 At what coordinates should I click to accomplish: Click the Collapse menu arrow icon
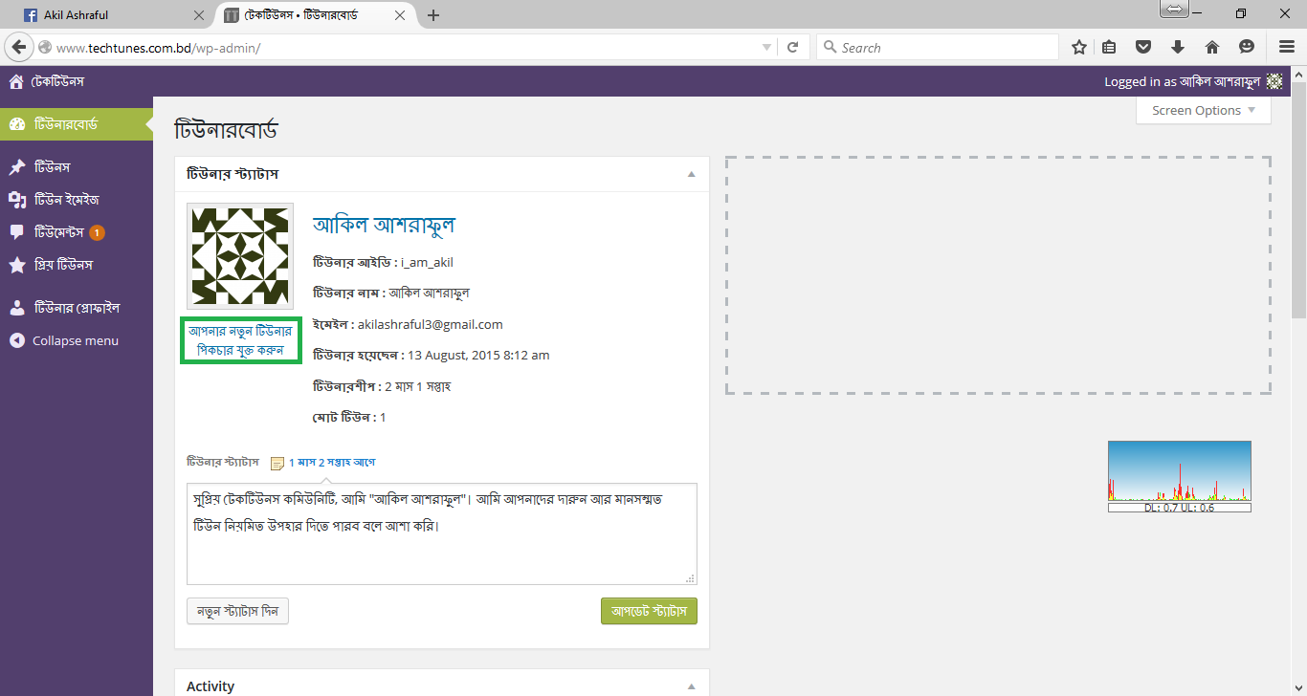pos(17,340)
